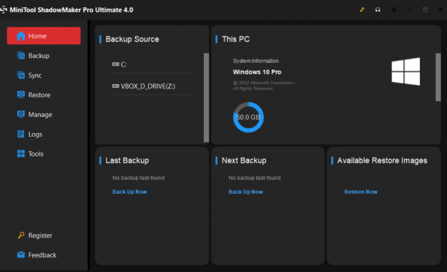The height and width of the screenshot is (272, 447).
Task: Select VBOX_D_DRIVE(Z:) backup source
Action: [x=152, y=86]
